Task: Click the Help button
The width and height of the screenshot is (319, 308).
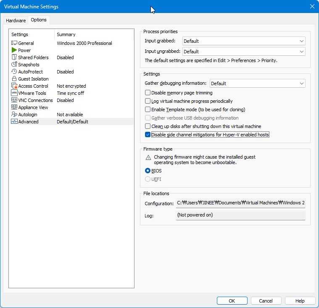Action: (x=300, y=301)
